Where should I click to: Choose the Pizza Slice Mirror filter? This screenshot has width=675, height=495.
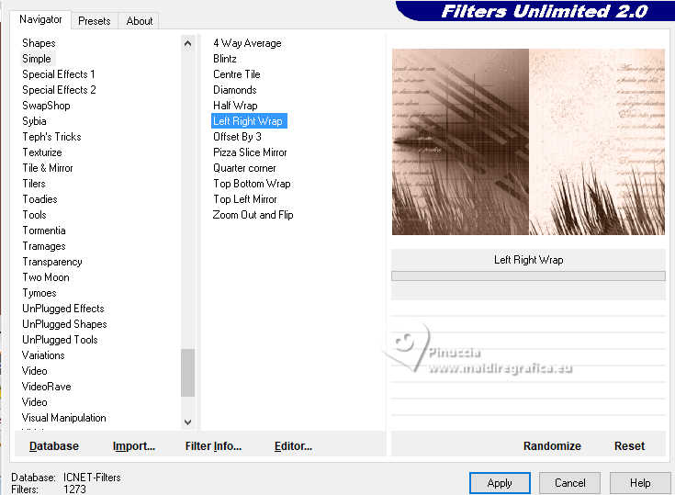coord(250,152)
